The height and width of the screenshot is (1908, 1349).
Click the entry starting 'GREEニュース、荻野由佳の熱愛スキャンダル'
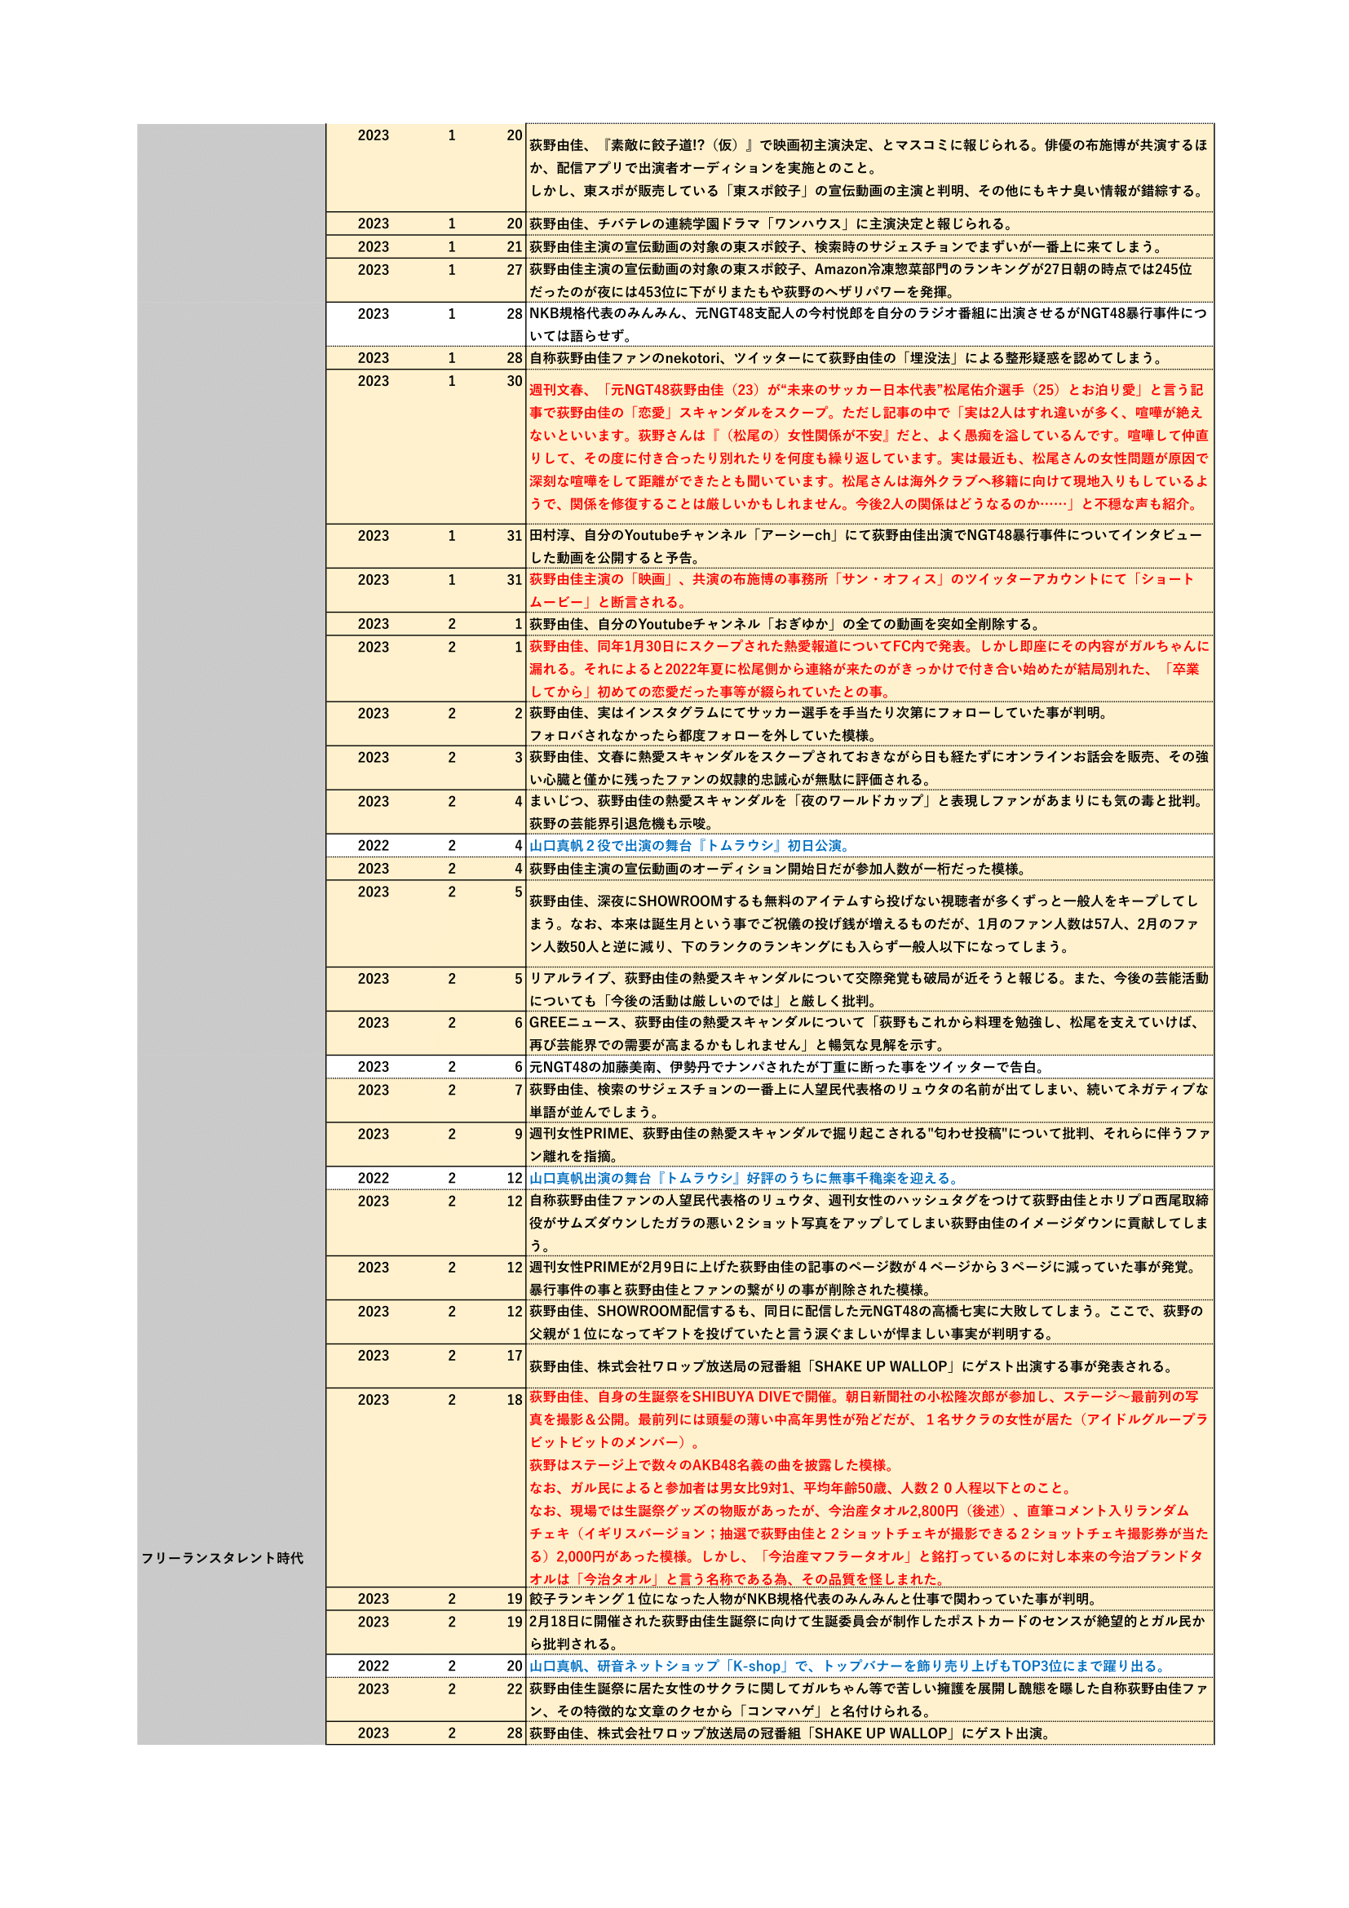[x=865, y=1033]
